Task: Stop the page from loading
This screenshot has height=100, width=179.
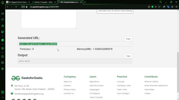Action: (16, 7)
